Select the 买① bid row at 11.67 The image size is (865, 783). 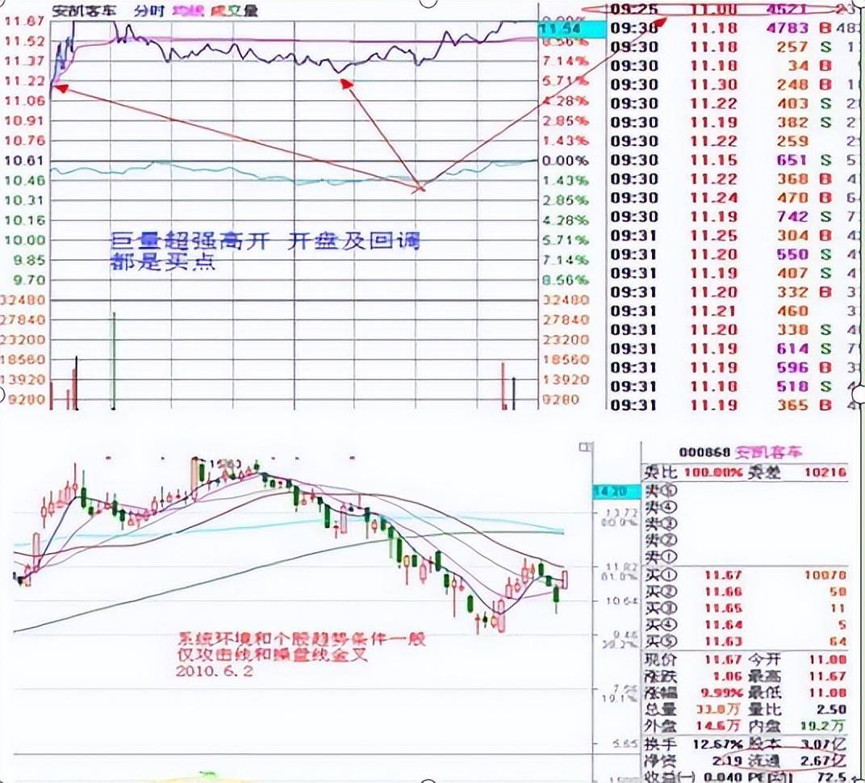[x=745, y=576]
